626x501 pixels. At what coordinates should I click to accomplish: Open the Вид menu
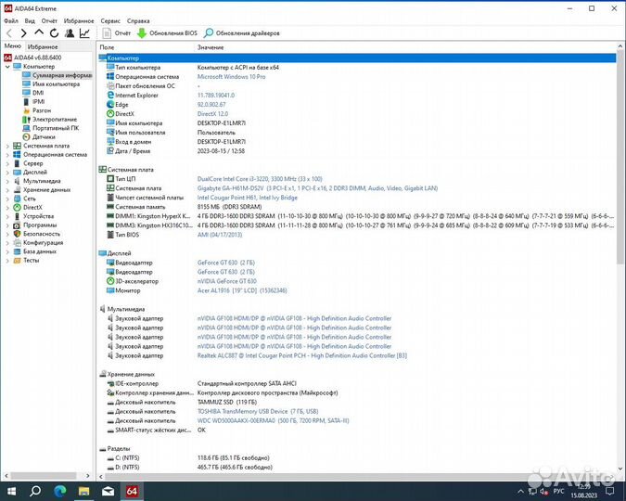click(x=30, y=20)
